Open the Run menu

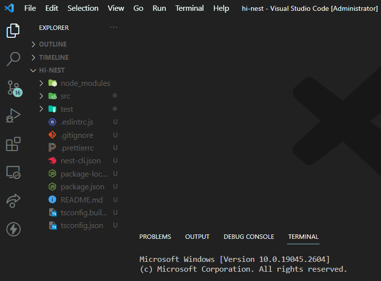tap(159, 8)
